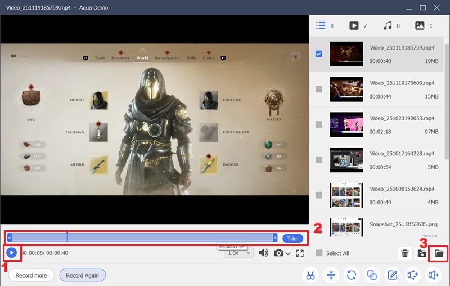Select Video_251017164228.mp4 thumbnail
Viewport: 450px width, 286px height.
tap(346, 160)
